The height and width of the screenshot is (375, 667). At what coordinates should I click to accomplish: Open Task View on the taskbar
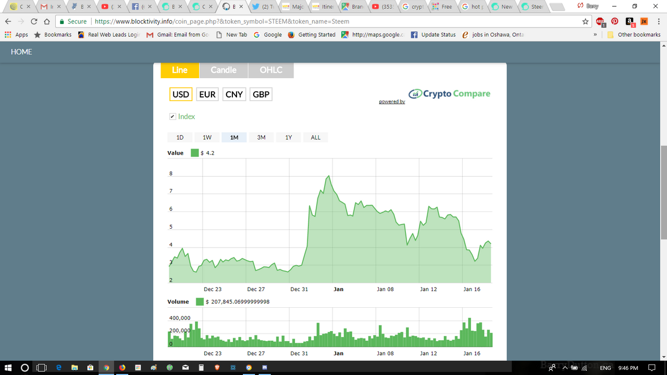point(42,368)
